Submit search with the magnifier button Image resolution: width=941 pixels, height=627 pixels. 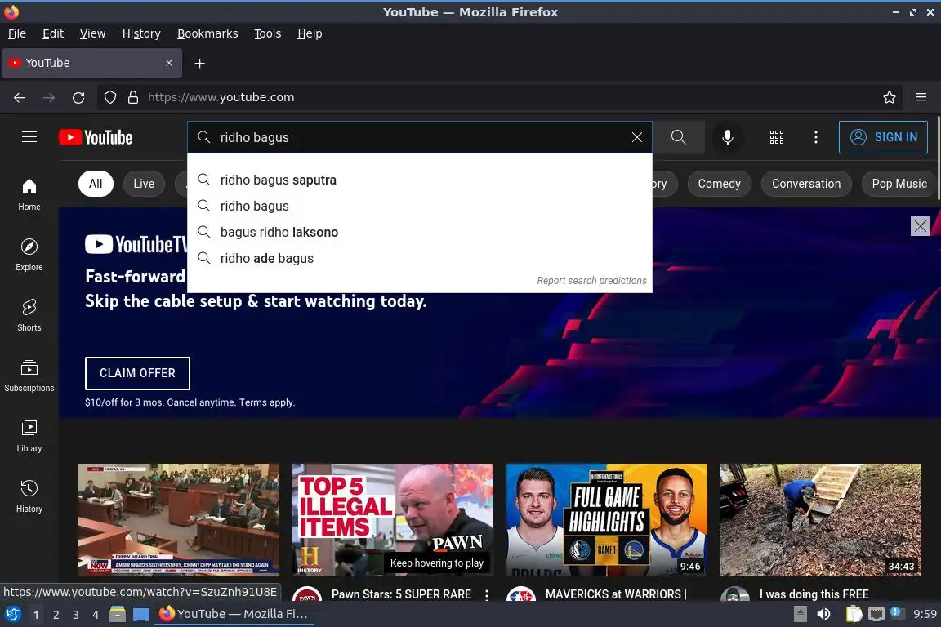[678, 137]
